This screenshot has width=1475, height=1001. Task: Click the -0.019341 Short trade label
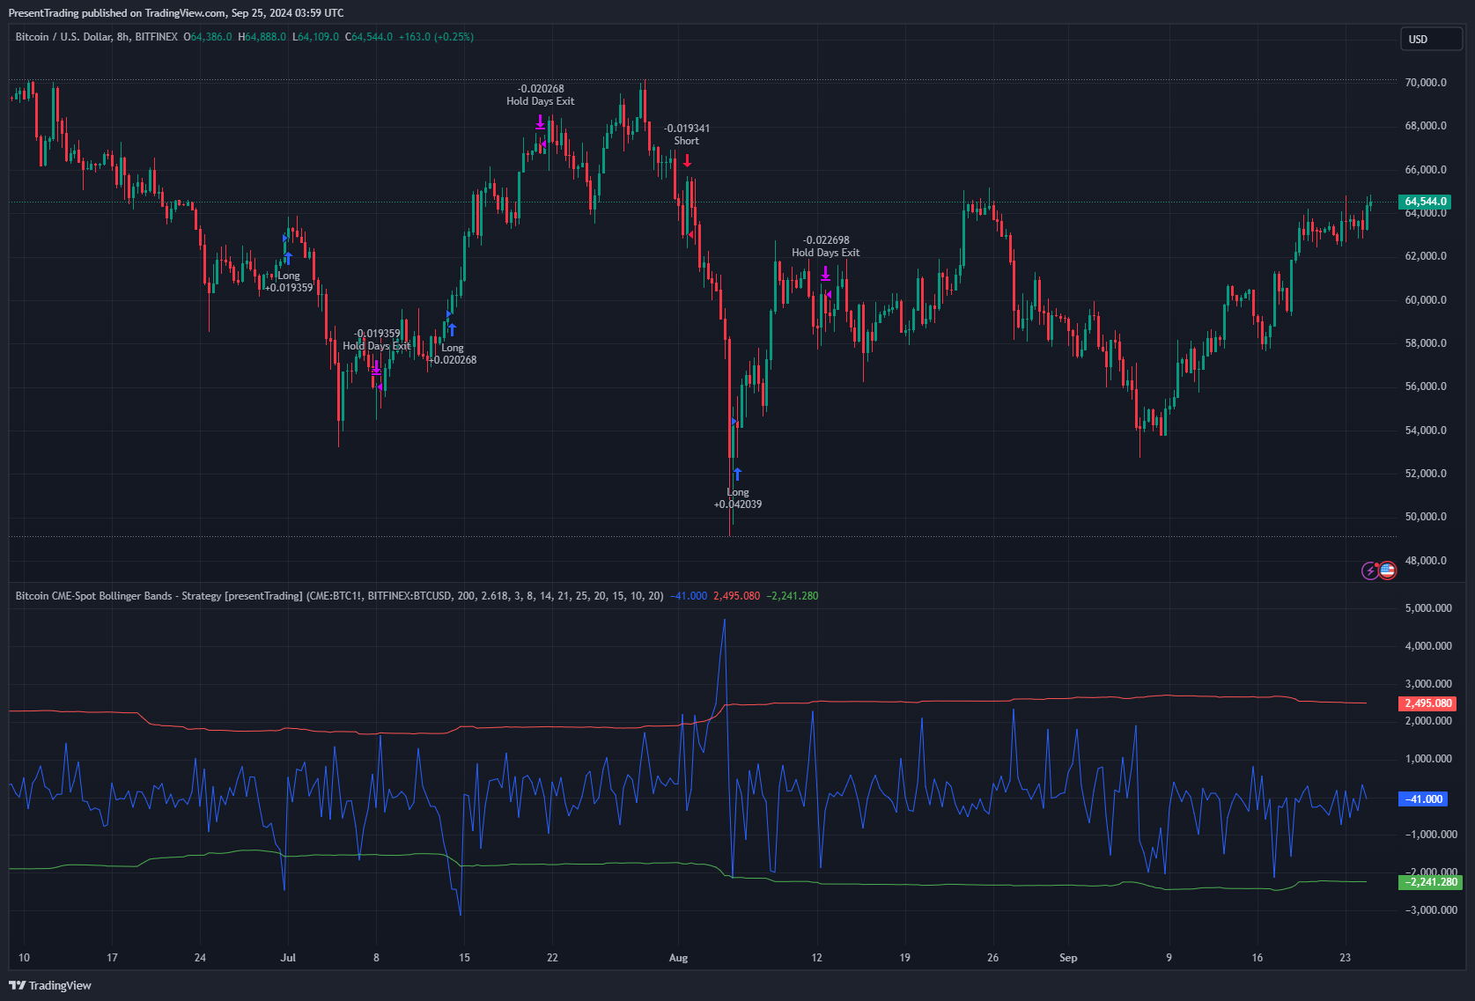[x=687, y=135]
